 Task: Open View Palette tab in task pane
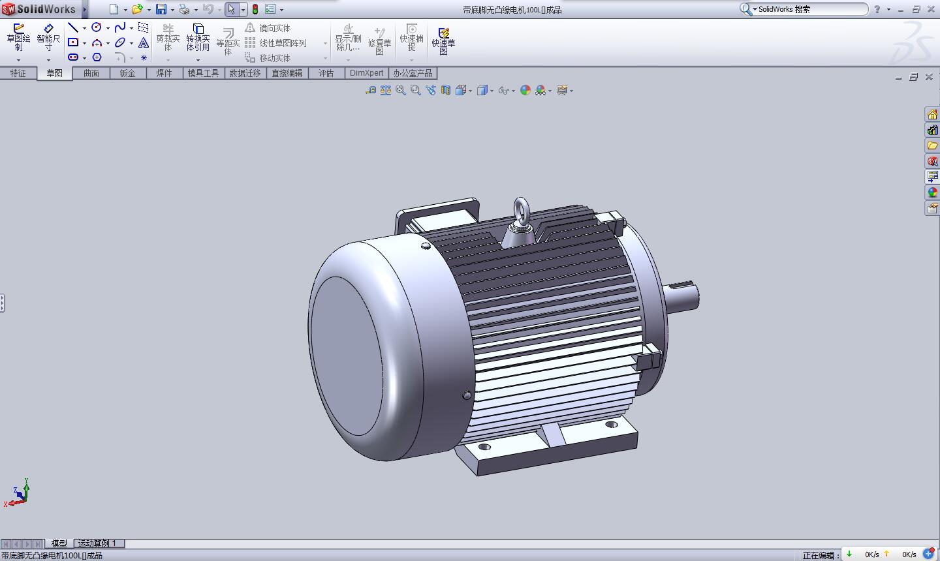point(932,177)
